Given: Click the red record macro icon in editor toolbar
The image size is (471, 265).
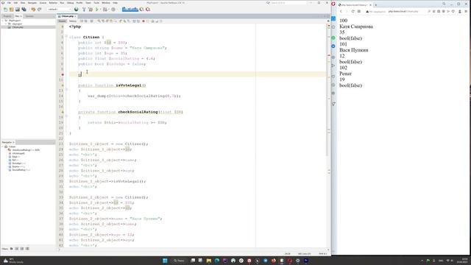Looking at the screenshot, I should 144,21.
